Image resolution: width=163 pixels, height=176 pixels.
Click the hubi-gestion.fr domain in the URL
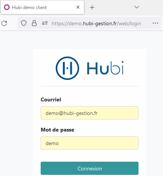coord(100,23)
